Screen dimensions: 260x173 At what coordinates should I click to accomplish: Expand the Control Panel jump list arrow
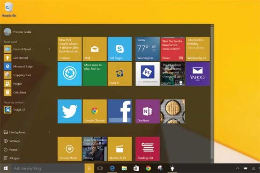tap(49, 49)
